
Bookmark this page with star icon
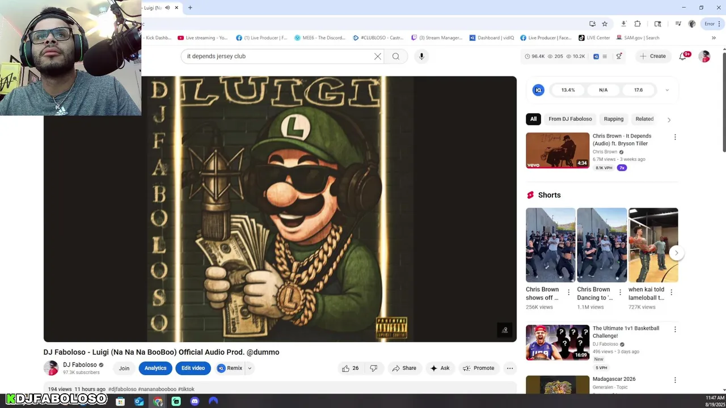(x=605, y=24)
